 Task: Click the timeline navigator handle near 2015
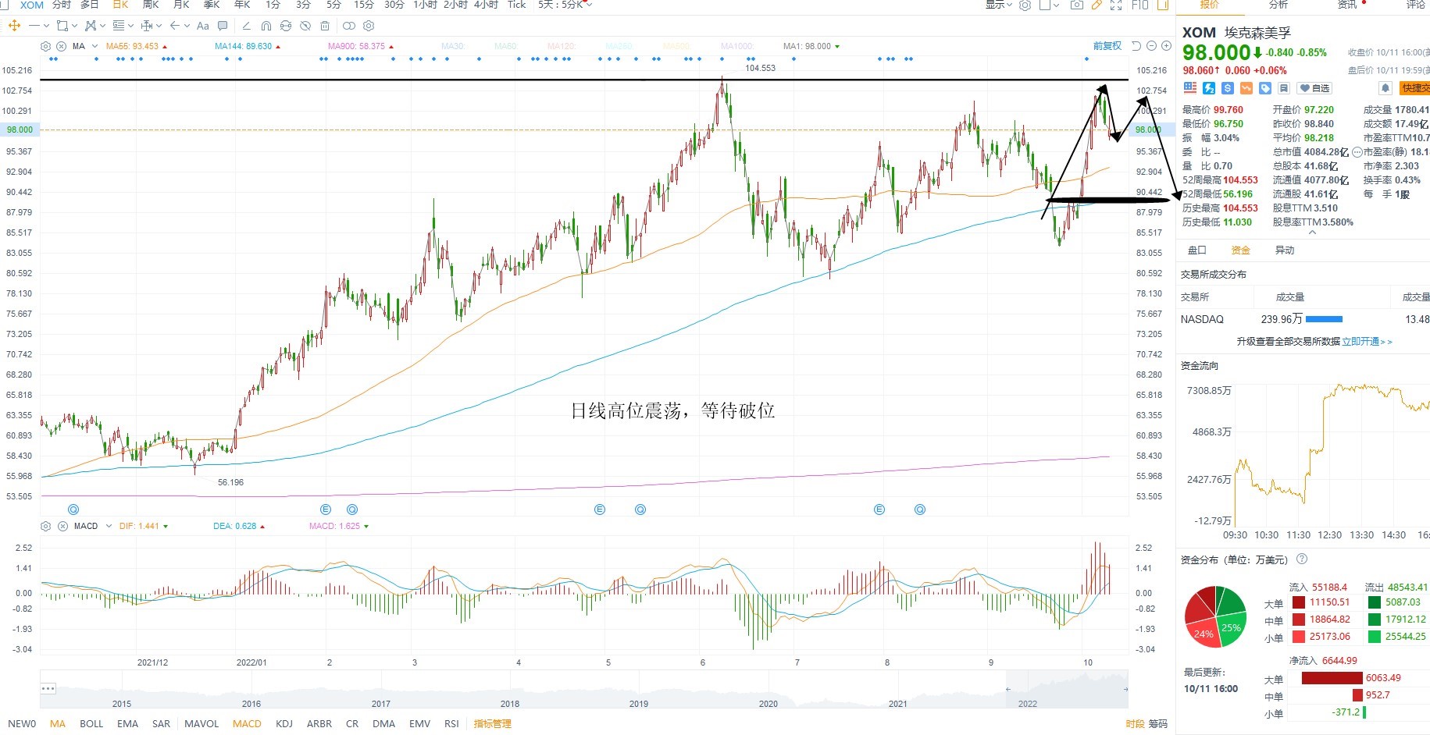coord(48,688)
